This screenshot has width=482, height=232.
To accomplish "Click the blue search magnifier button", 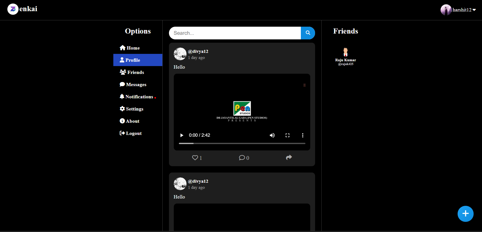I will (308, 33).
